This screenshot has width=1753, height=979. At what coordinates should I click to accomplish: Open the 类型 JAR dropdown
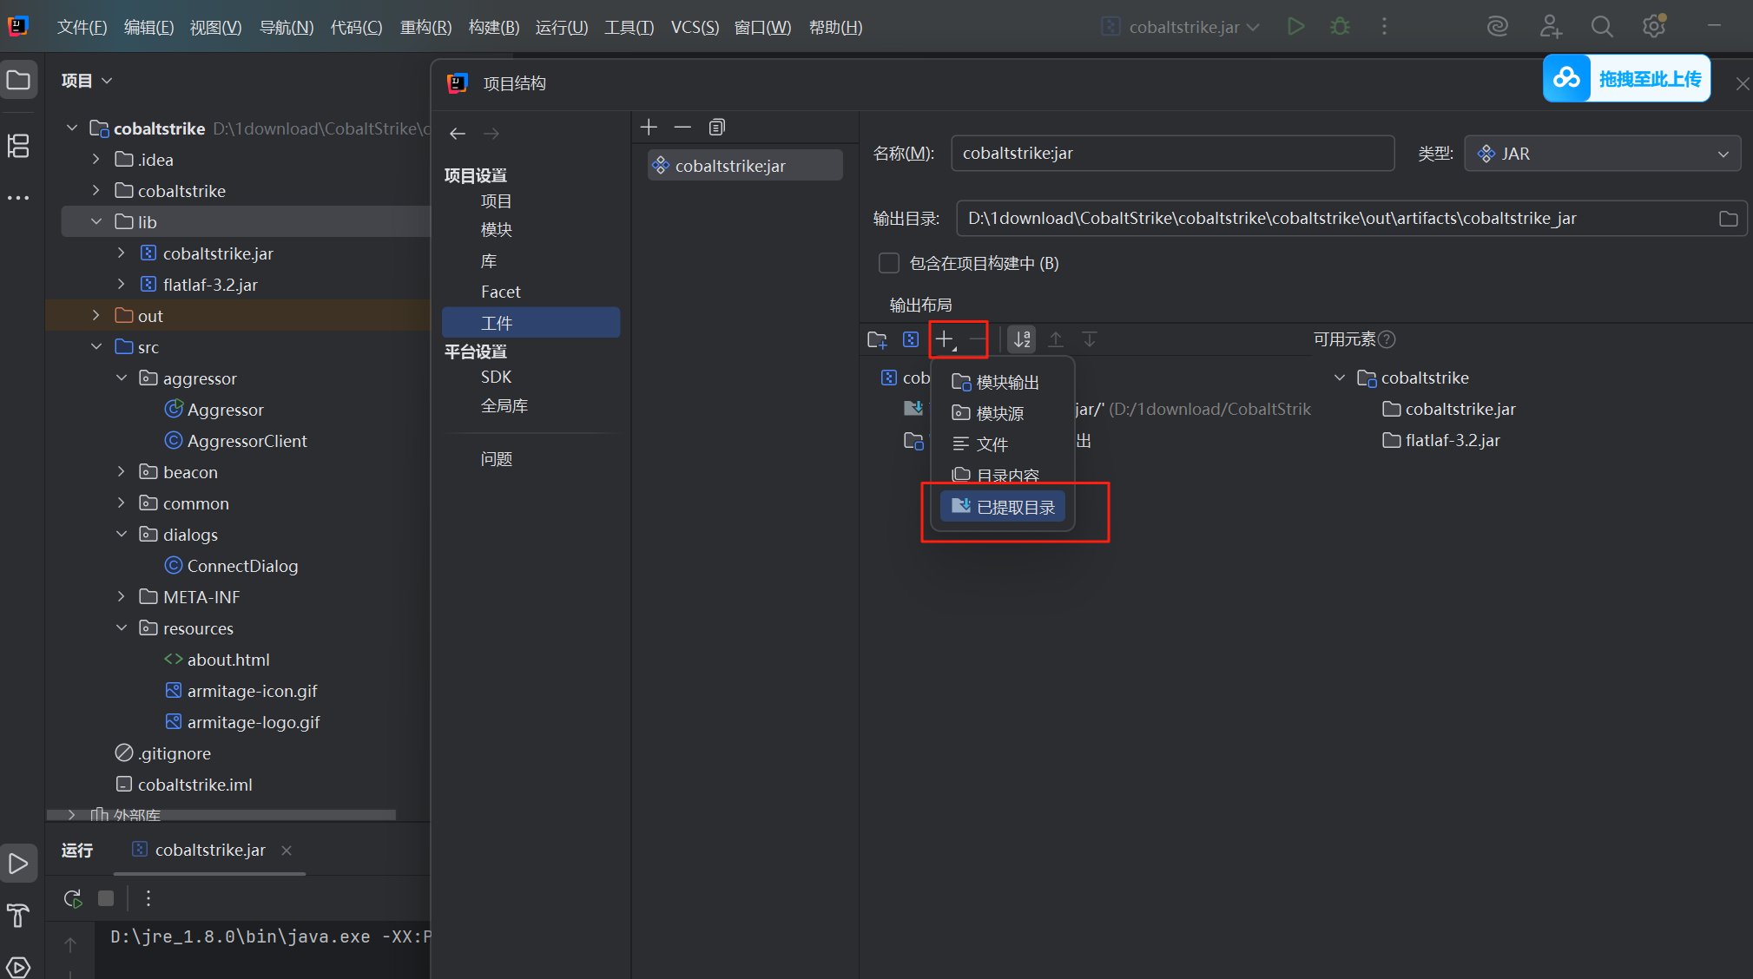point(1602,154)
